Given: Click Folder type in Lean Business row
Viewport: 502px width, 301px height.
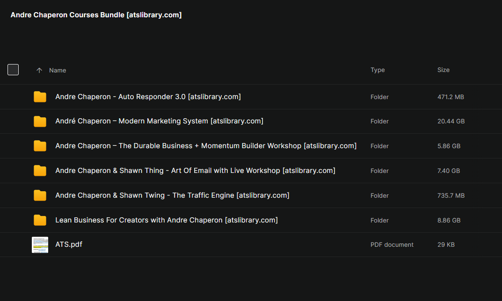Looking at the screenshot, I should [x=379, y=221].
